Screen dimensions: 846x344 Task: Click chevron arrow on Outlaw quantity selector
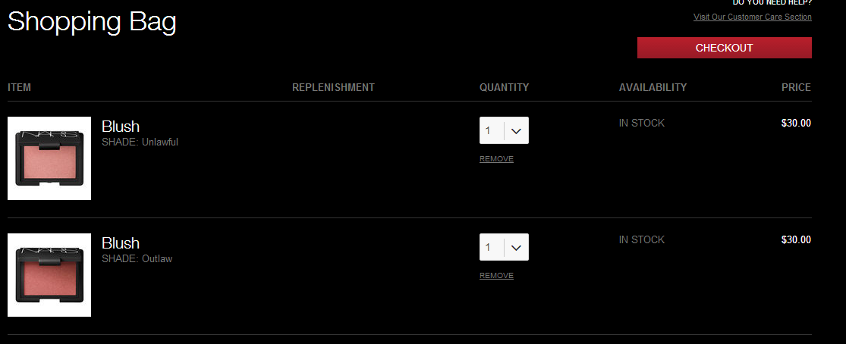(517, 248)
